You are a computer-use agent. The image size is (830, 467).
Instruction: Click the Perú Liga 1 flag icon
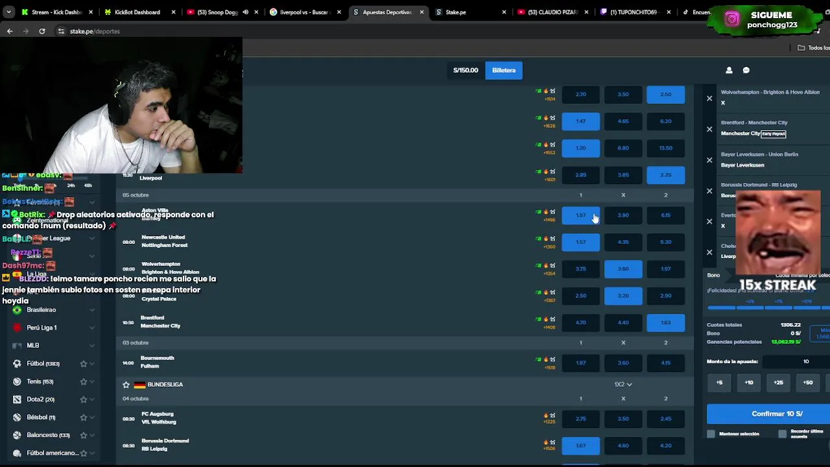pos(17,328)
